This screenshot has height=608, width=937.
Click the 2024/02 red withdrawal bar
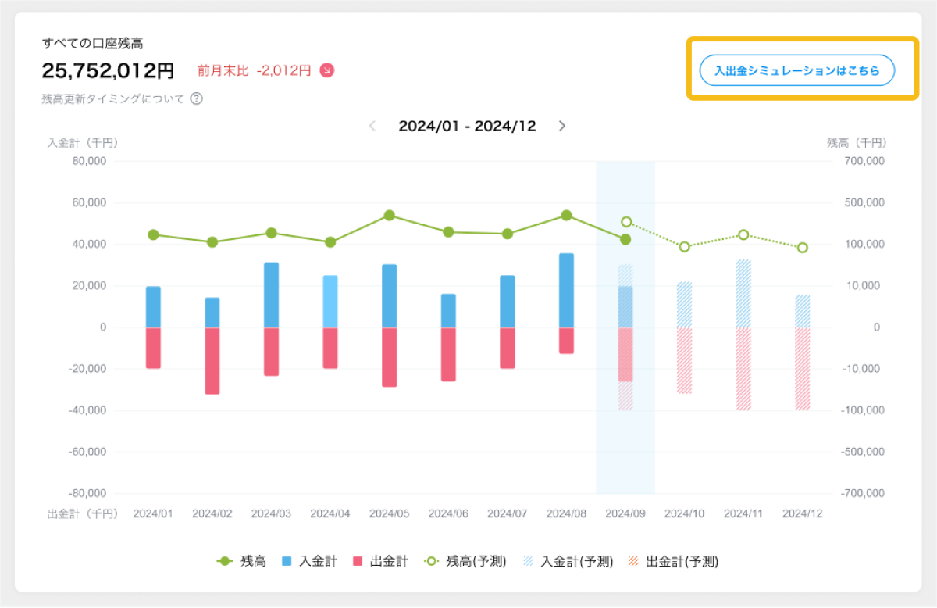(x=212, y=360)
